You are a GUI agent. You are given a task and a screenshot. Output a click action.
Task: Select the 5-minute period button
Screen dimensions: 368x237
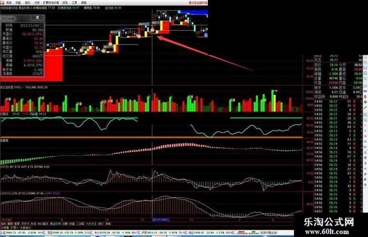pyautogui.click(x=365, y=131)
